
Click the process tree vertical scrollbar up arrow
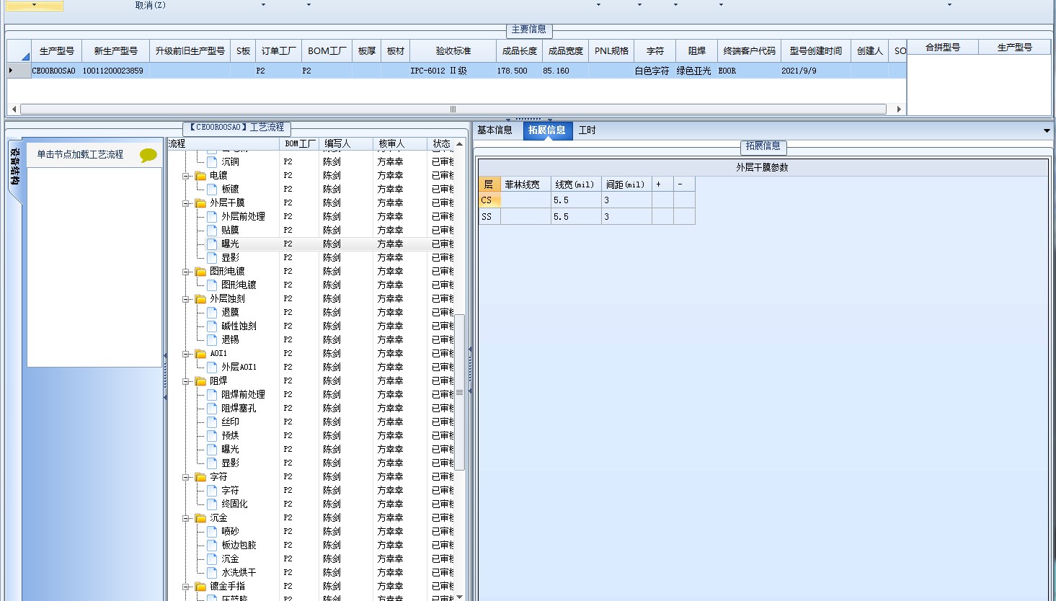(460, 144)
